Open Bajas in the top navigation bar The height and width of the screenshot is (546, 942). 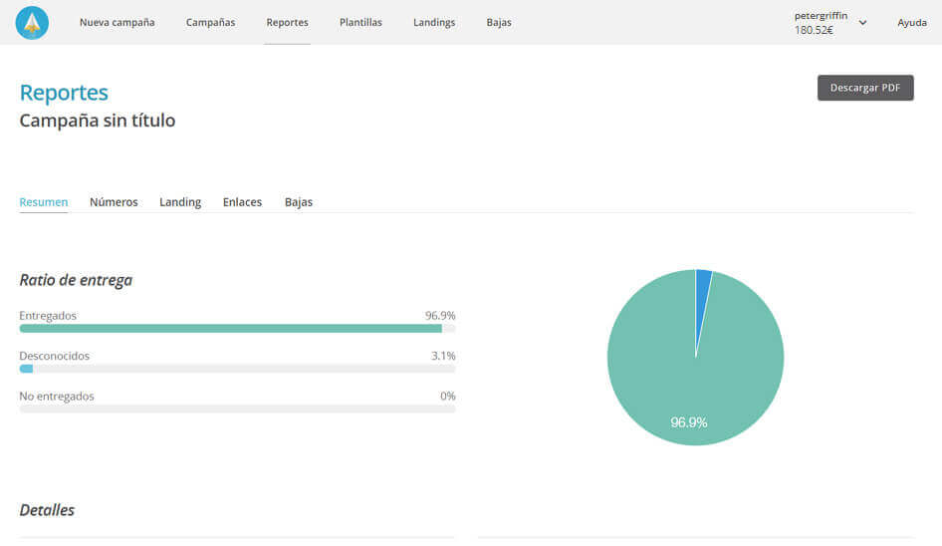(499, 22)
